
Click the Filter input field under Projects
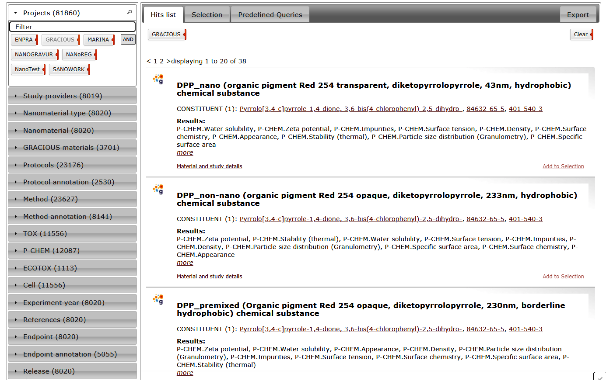tap(72, 27)
